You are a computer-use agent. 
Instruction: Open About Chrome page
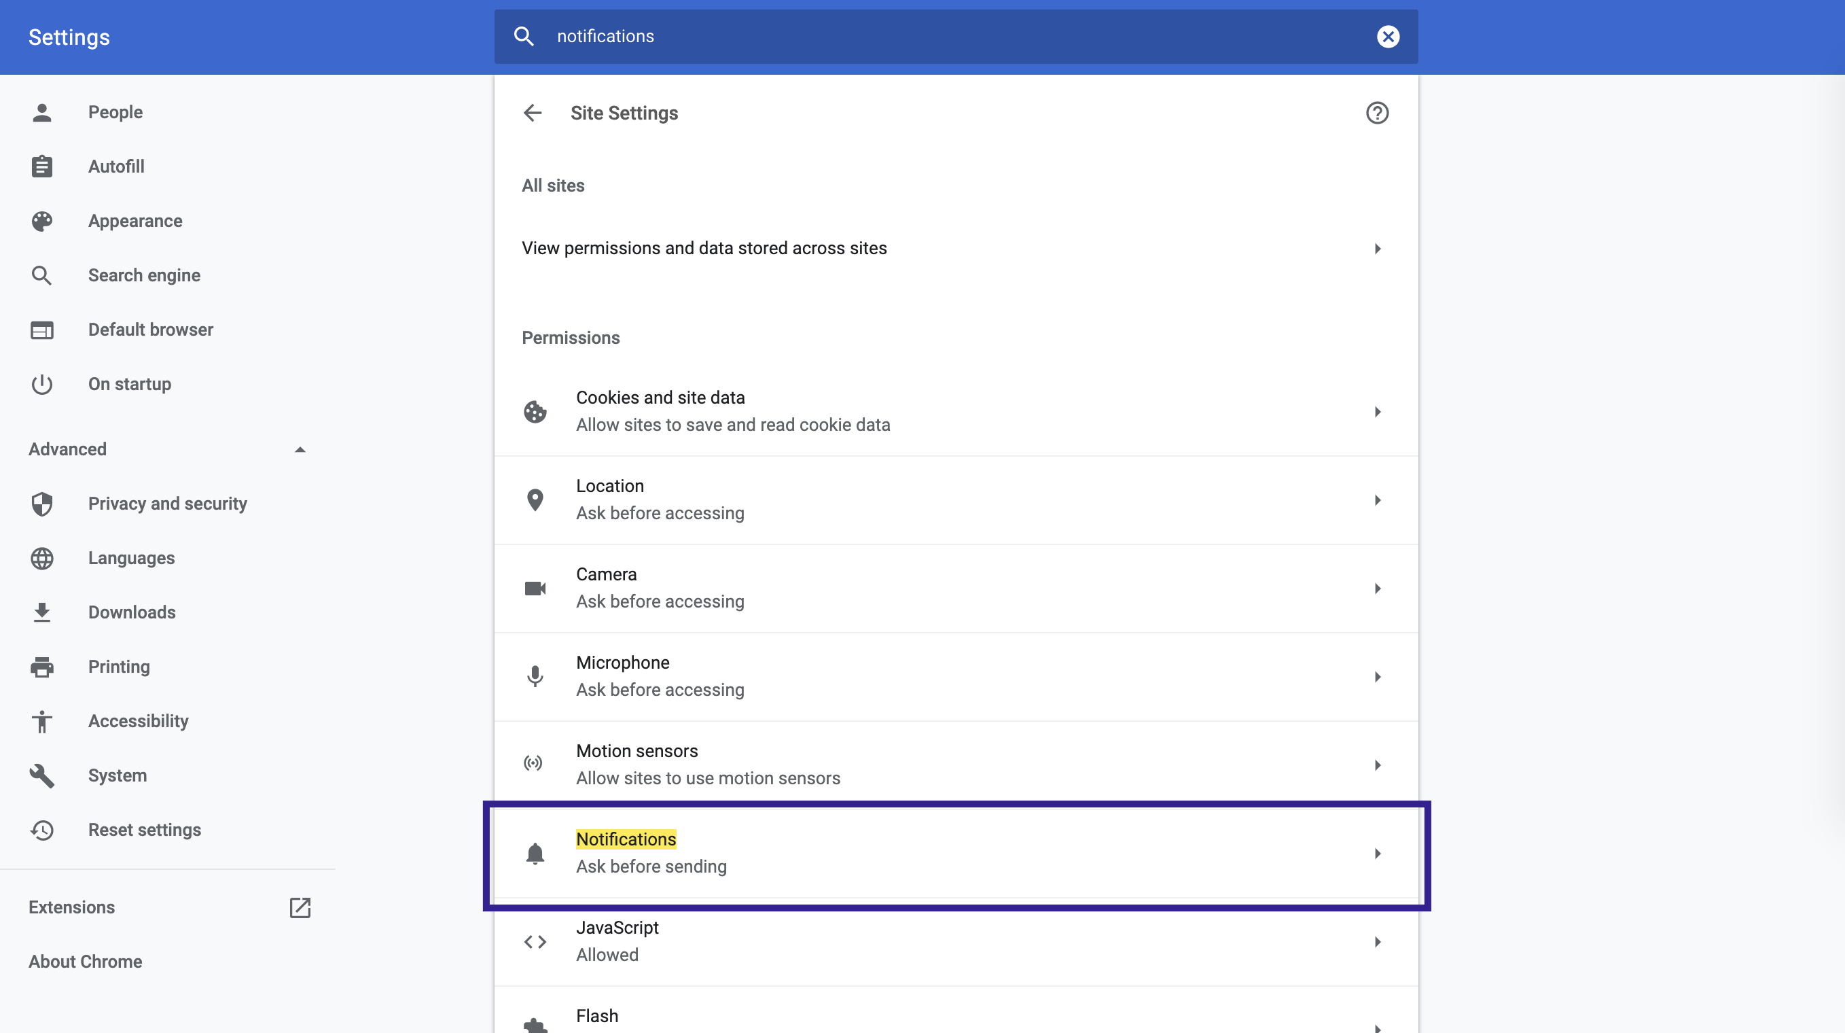(x=85, y=963)
